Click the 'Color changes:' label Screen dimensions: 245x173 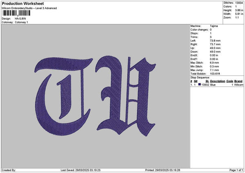[199, 30]
